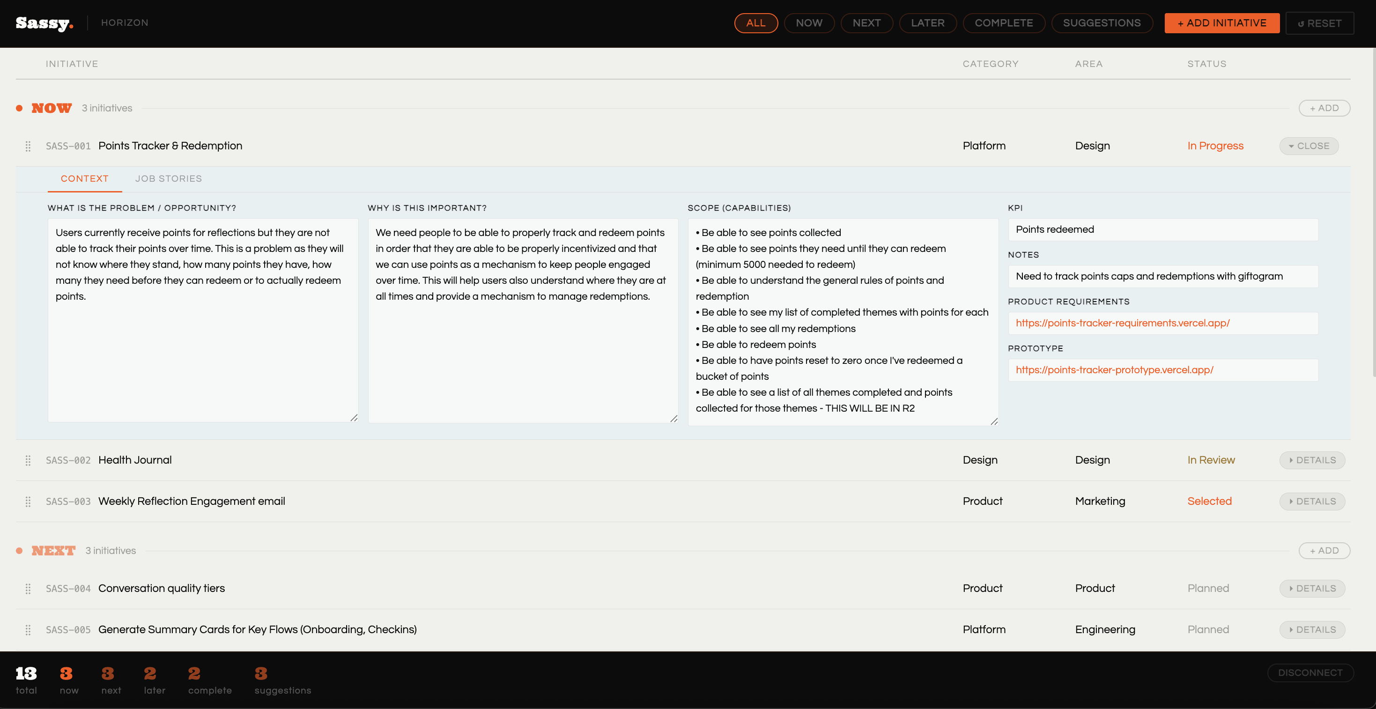Click the 'Engineering' area of SASS-005

[x=1105, y=629]
